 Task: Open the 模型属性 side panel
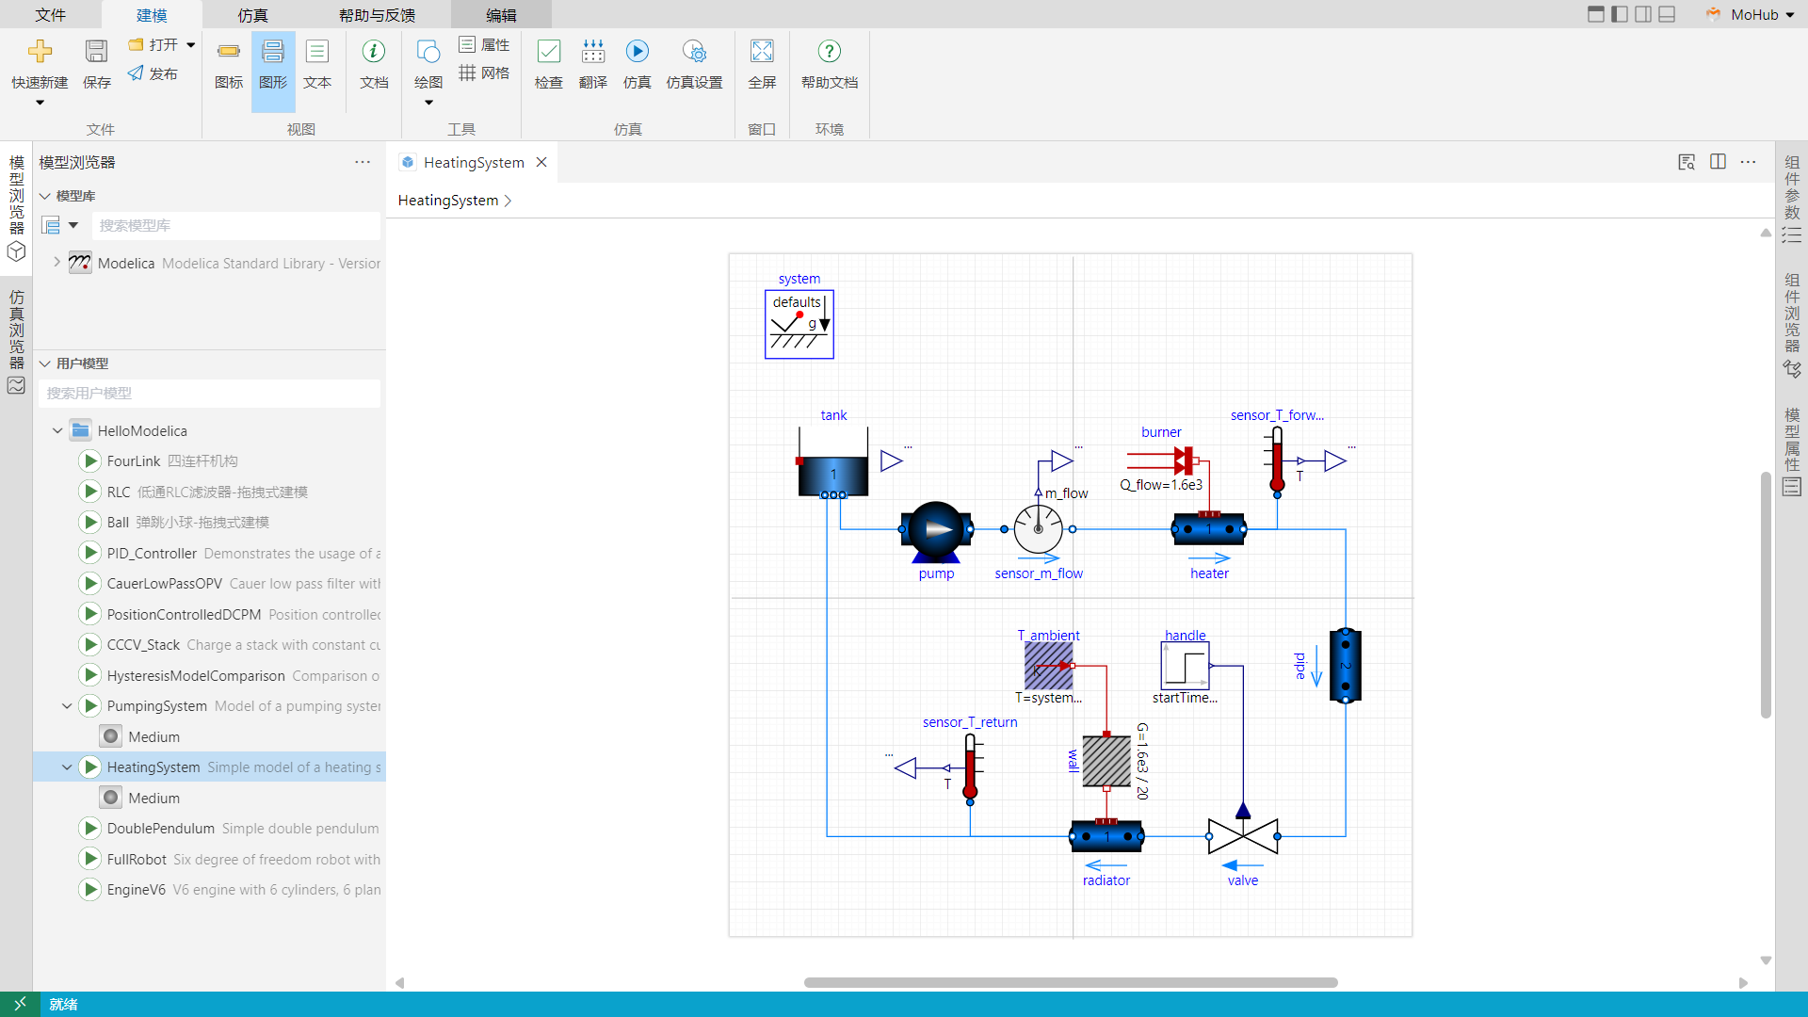[1791, 452]
